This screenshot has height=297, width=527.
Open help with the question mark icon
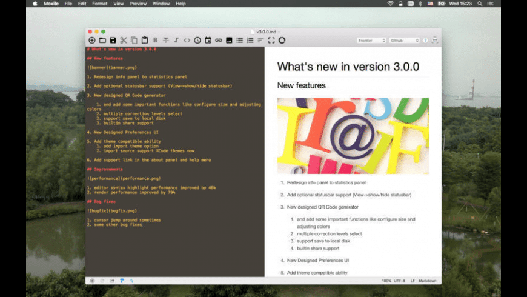[425, 41]
